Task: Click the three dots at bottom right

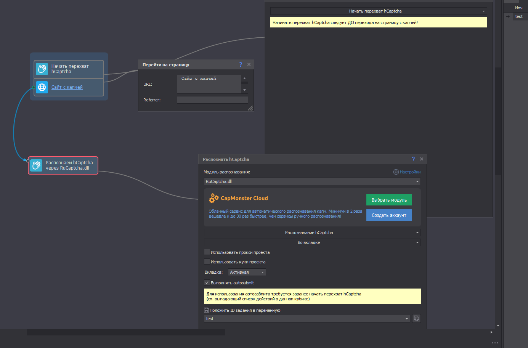Action: pyautogui.click(x=495, y=343)
